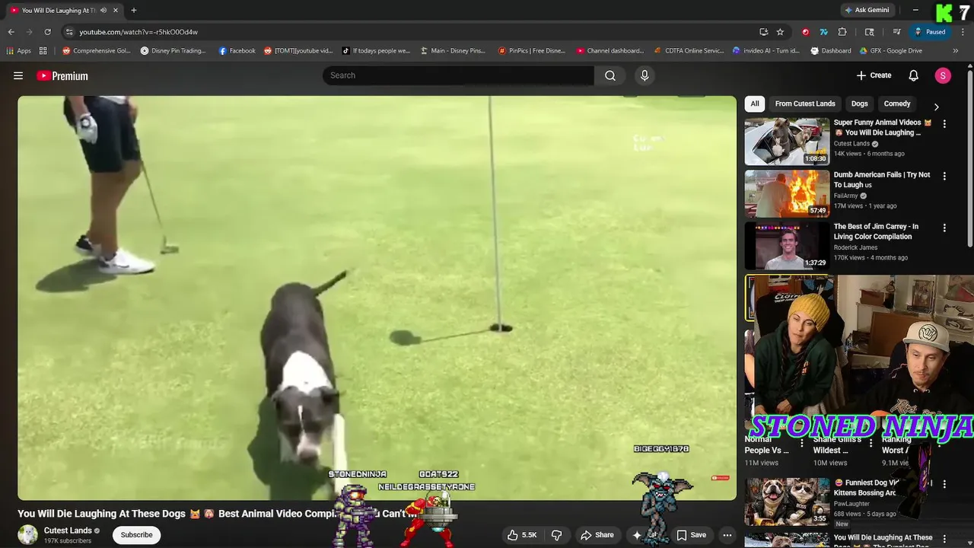Image resolution: width=974 pixels, height=548 pixels.
Task: Open Facebook bookmark
Action: coord(237,51)
